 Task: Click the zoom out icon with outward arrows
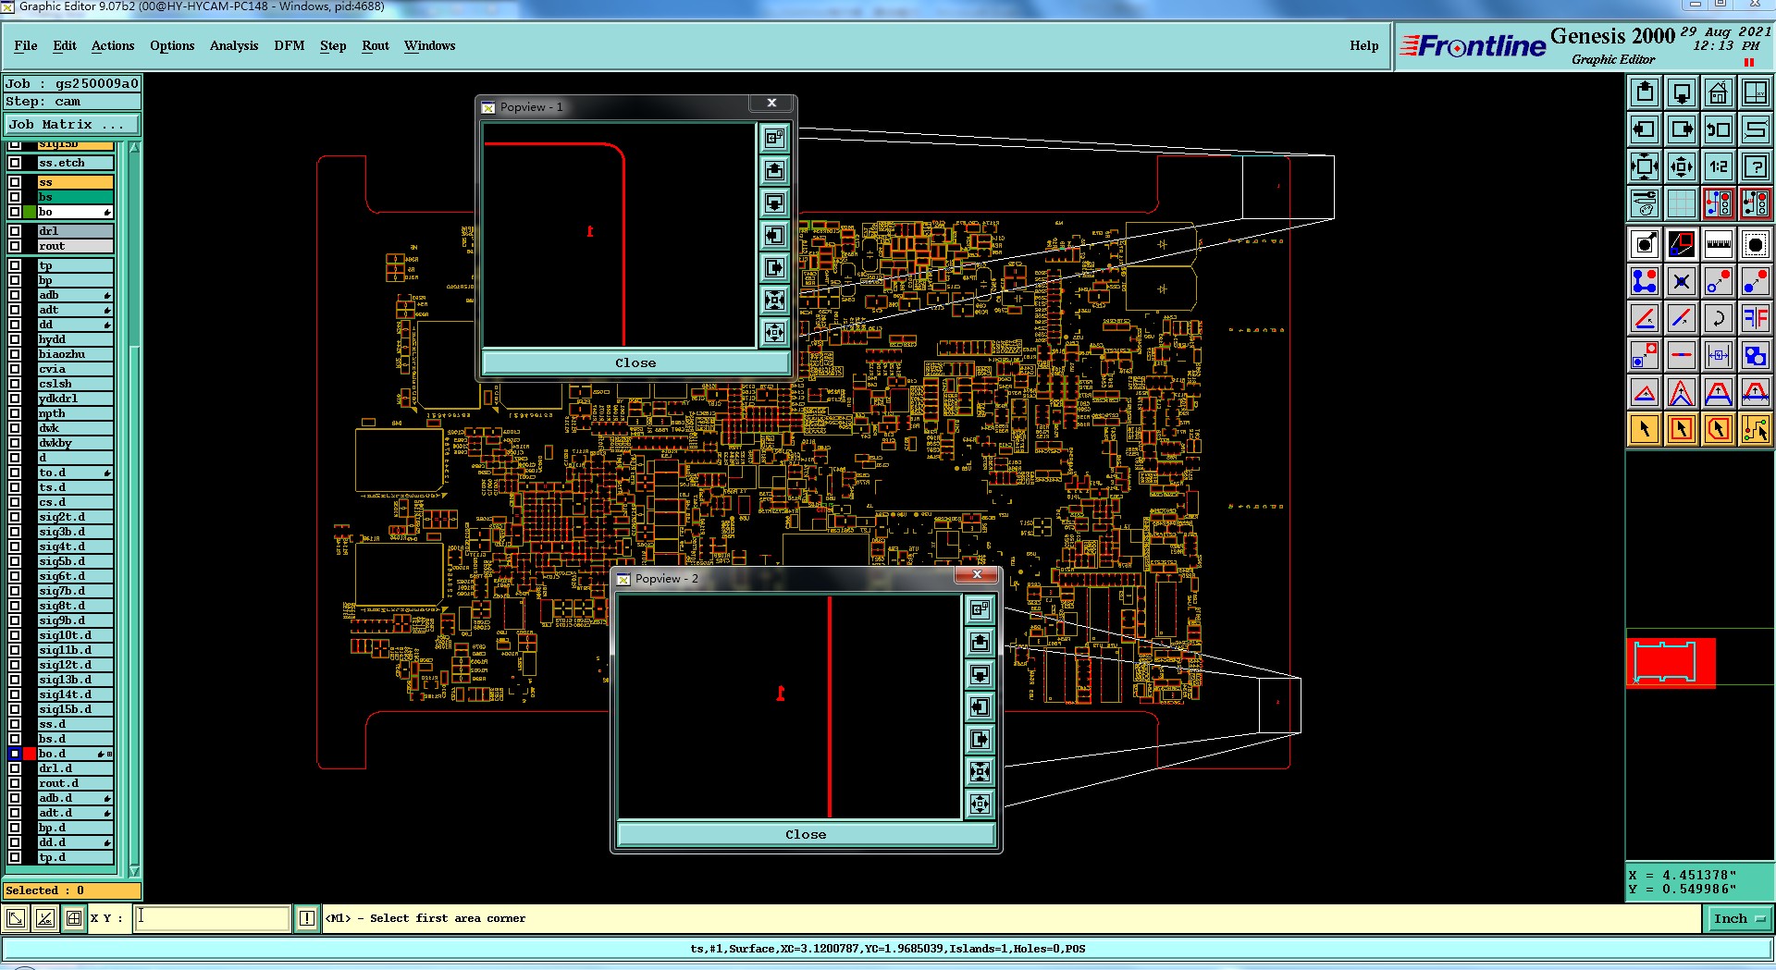click(1682, 166)
